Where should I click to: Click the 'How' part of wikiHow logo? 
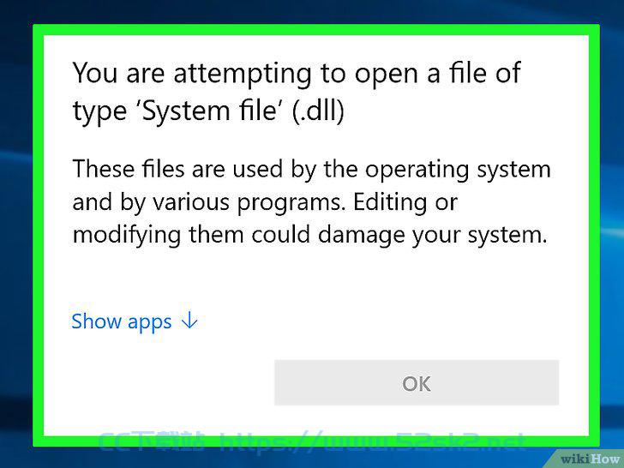click(x=607, y=459)
